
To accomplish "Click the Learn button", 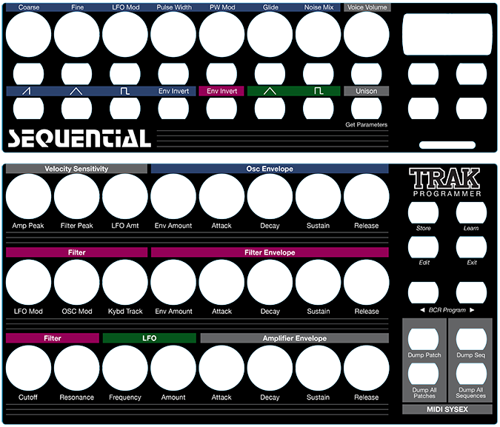I will pyautogui.click(x=471, y=212).
